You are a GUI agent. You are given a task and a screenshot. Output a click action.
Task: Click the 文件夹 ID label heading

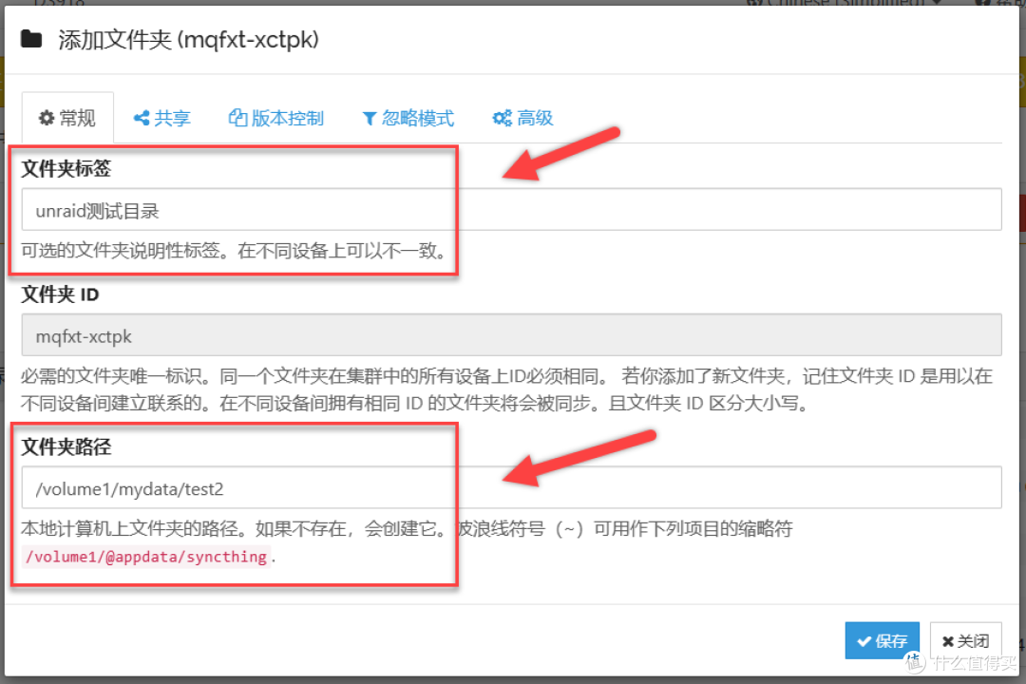[x=60, y=294]
